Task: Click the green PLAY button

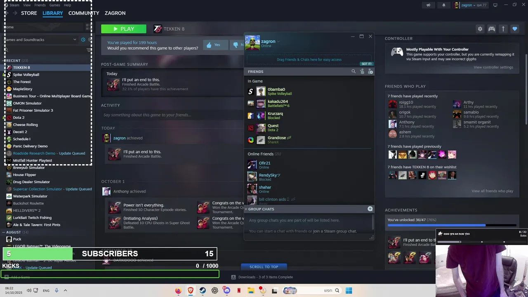Action: 124,29
